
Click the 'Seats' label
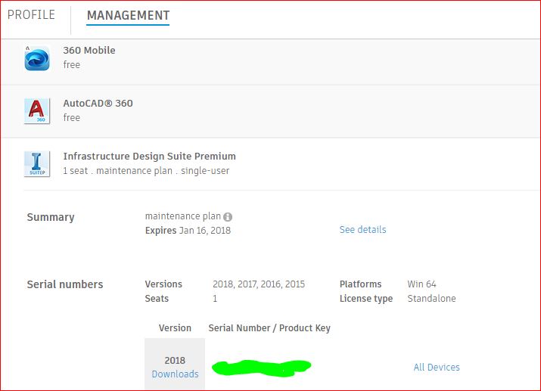click(157, 299)
